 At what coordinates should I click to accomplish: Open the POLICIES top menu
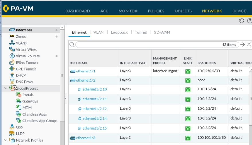[156, 11]
